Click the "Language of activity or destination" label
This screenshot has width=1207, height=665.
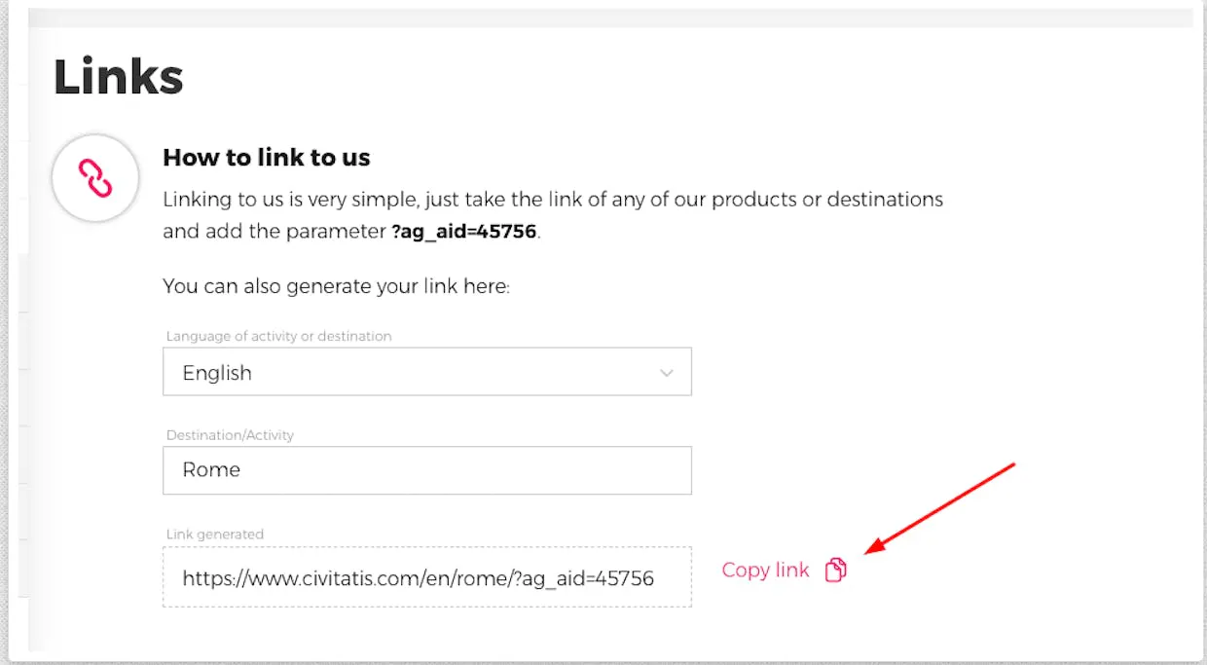click(278, 336)
